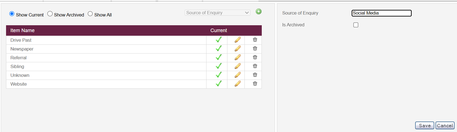Select the Show All radio button
The image size is (457, 132).
(x=90, y=14)
